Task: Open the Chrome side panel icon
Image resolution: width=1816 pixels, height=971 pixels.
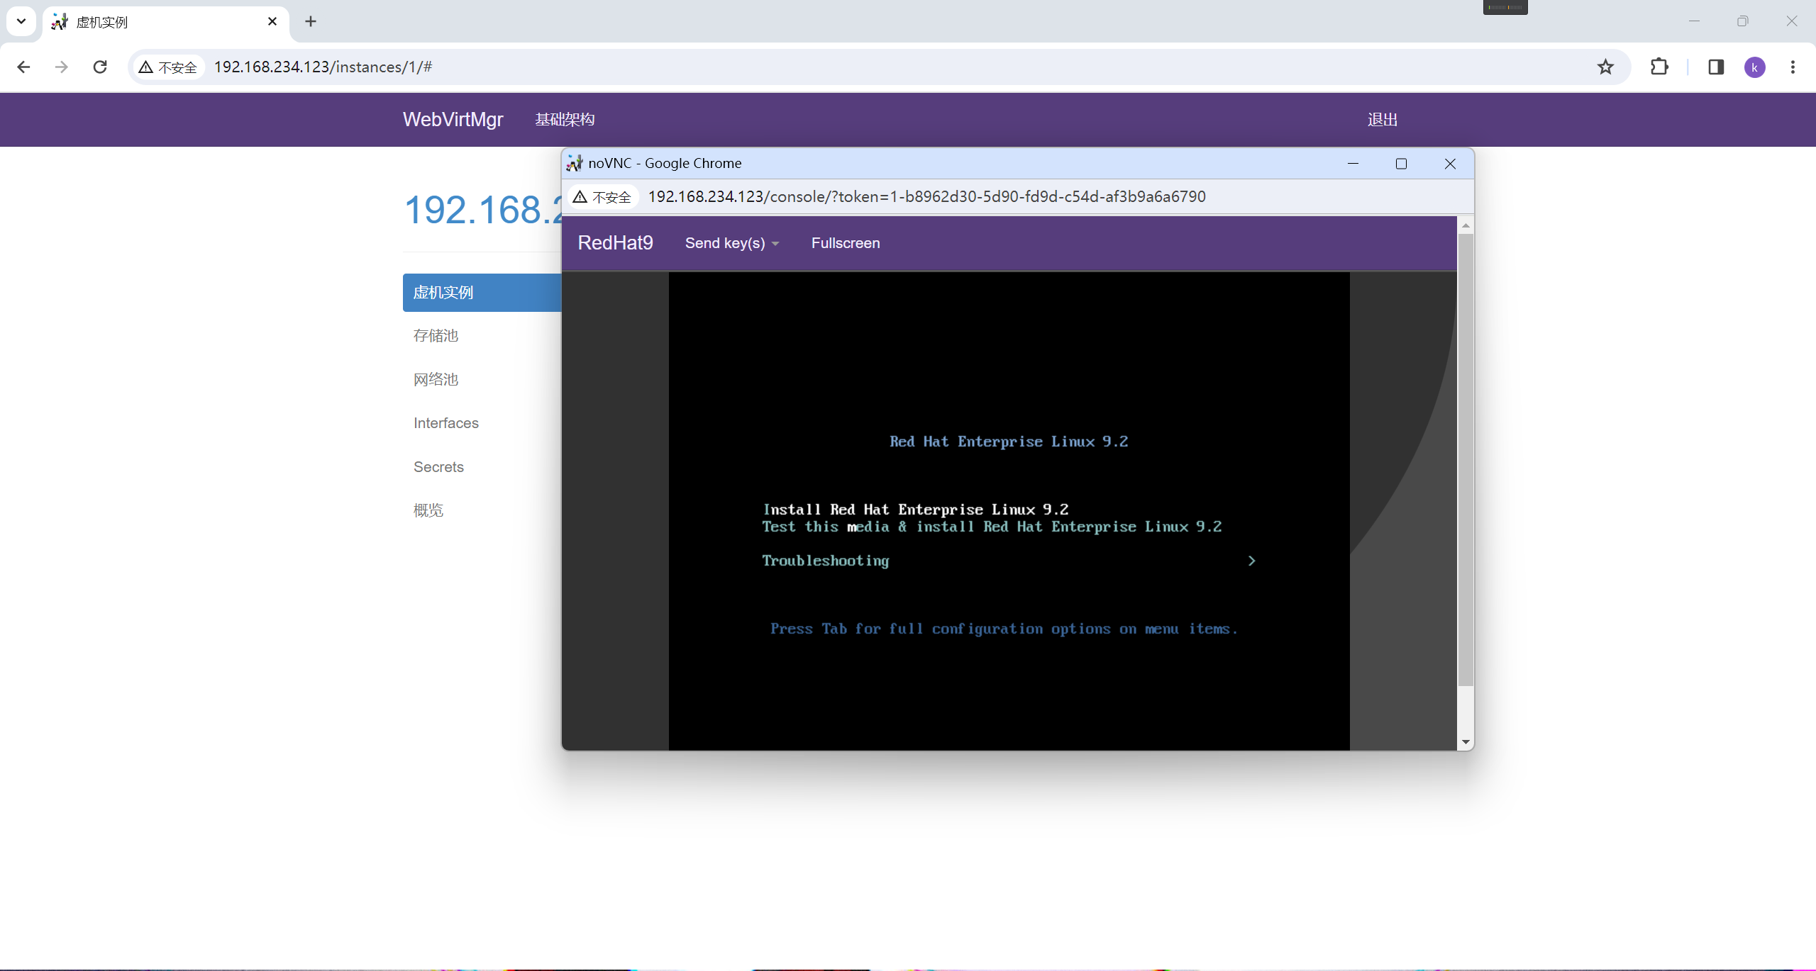Action: [x=1716, y=67]
